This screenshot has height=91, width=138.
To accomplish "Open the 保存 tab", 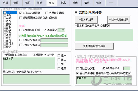I will (99, 3).
